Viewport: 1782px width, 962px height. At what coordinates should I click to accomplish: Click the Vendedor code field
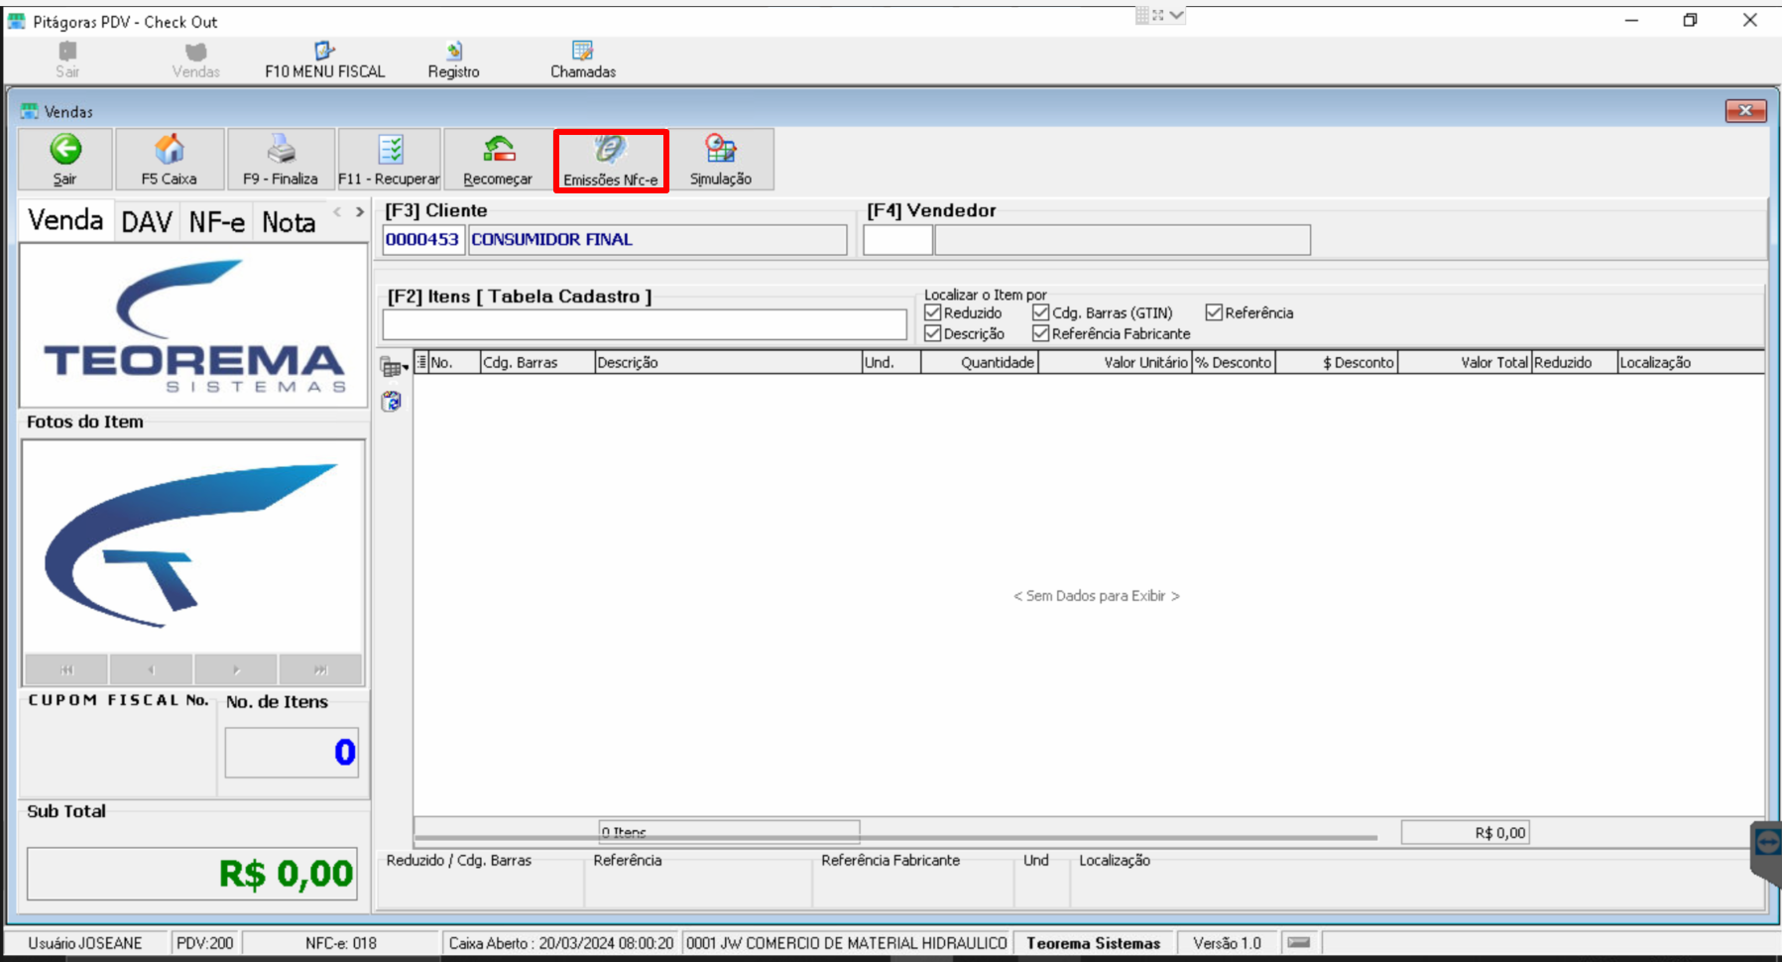(897, 239)
